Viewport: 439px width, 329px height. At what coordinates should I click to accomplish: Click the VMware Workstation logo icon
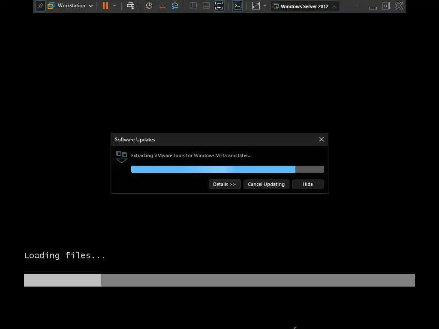(51, 6)
